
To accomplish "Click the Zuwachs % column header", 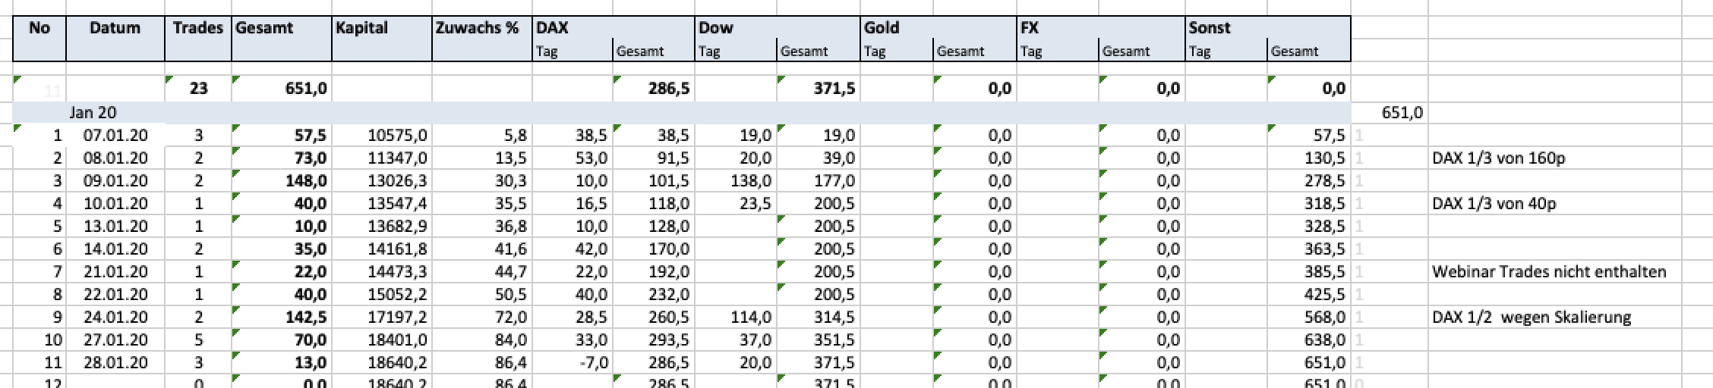I will (482, 39).
